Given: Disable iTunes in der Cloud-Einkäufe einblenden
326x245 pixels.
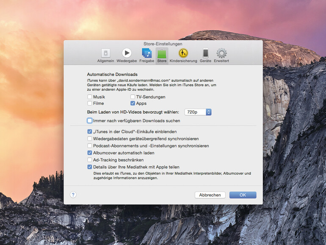Looking at the screenshot, I should point(90,132).
